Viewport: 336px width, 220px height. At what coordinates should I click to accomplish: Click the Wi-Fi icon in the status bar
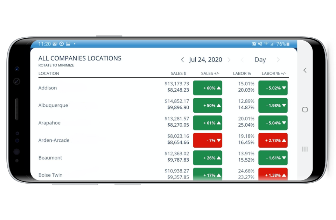click(266, 44)
